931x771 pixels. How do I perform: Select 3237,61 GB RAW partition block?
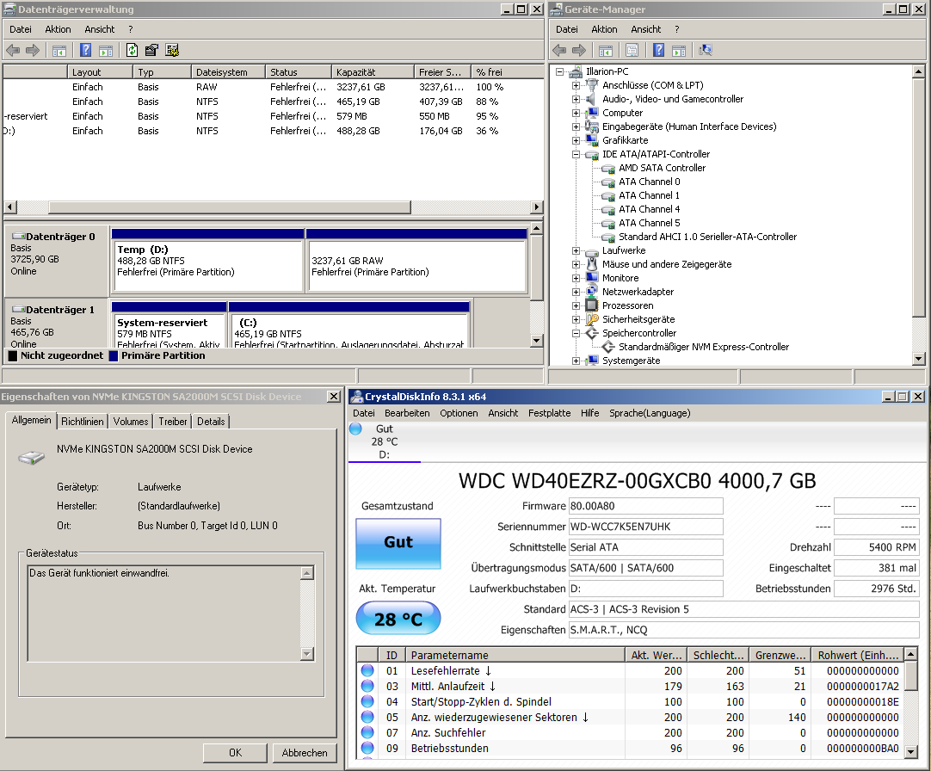tap(416, 260)
